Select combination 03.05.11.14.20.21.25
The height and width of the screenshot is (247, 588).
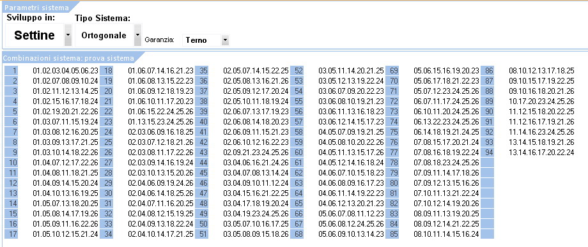(x=352, y=71)
